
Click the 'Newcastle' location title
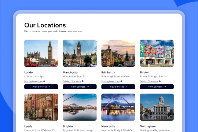108,126
